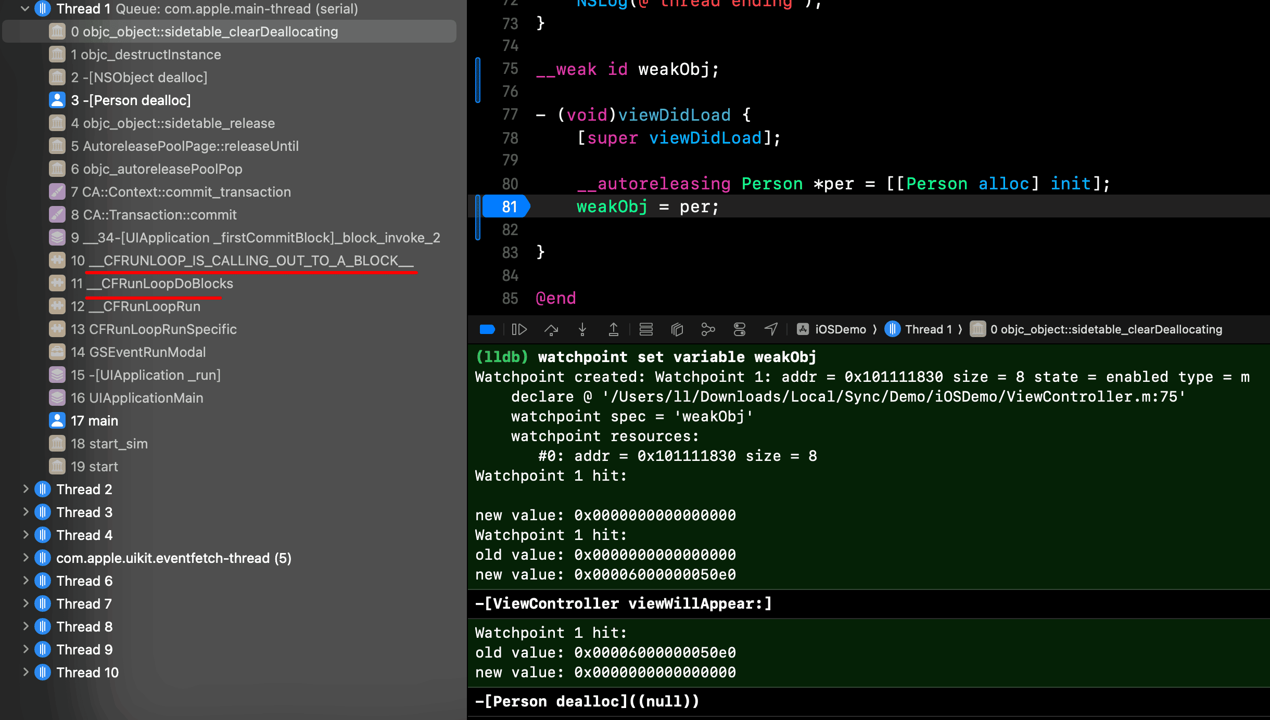Expand Thread 2 in the debug navigator
Viewport: 1270px width, 720px height.
(x=26, y=489)
